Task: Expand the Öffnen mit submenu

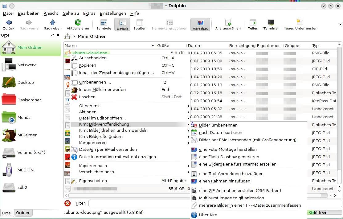Action: tap(130, 106)
